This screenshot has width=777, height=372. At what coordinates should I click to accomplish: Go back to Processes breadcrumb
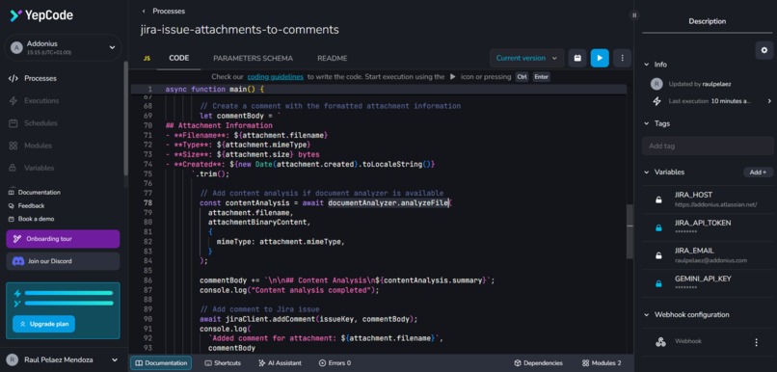tap(169, 11)
